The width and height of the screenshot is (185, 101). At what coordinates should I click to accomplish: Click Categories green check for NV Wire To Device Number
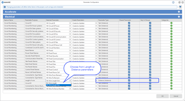pyautogui.click(x=171, y=89)
